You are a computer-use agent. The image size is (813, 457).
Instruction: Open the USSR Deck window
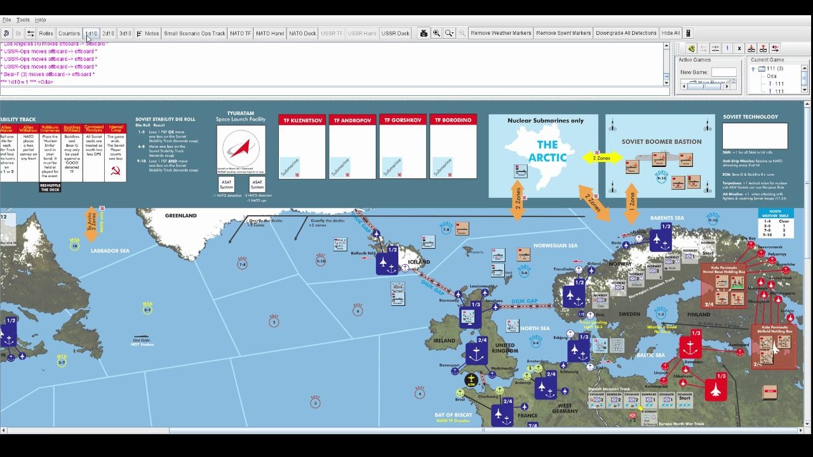396,33
